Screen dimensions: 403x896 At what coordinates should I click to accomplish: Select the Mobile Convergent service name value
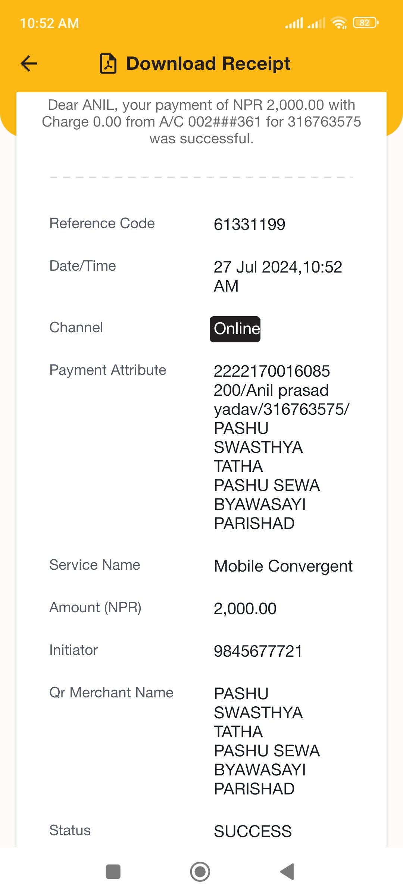tap(283, 566)
